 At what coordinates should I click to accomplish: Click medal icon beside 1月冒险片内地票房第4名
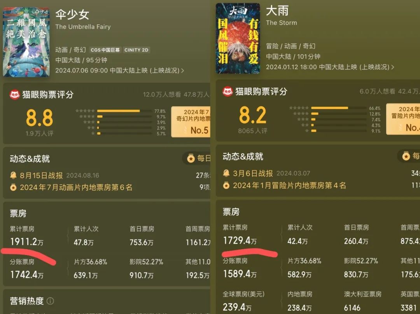[x=226, y=186]
